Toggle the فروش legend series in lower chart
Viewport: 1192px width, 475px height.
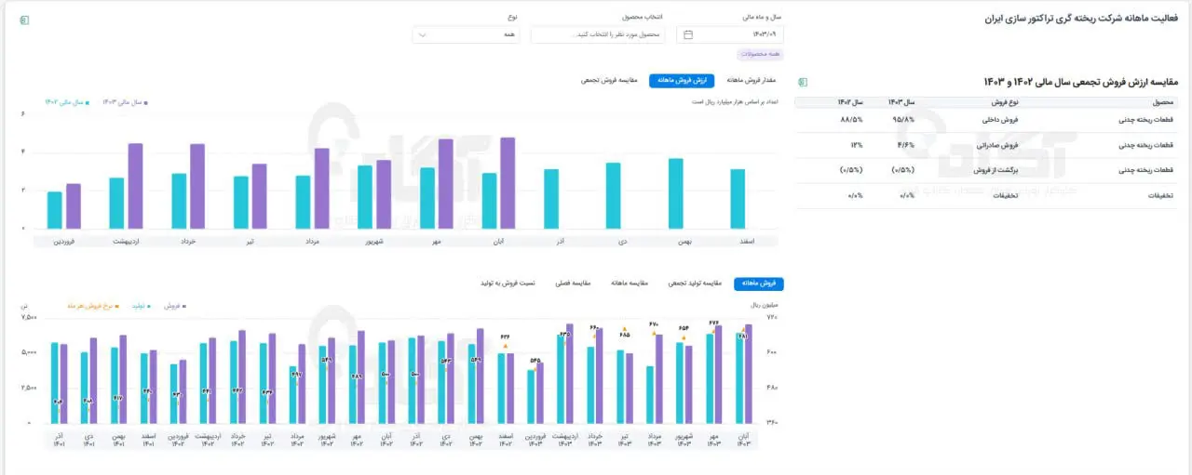pos(174,305)
